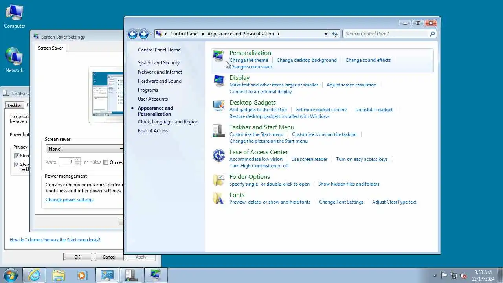Open Control Panel Home in sidebar
Screen dimensions: 503x283
click(159, 50)
